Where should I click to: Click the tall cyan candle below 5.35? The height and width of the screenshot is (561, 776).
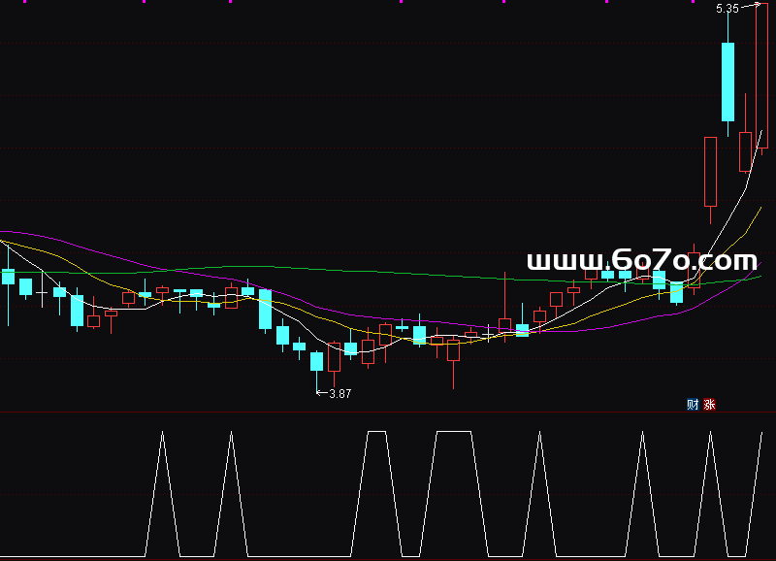(x=727, y=82)
